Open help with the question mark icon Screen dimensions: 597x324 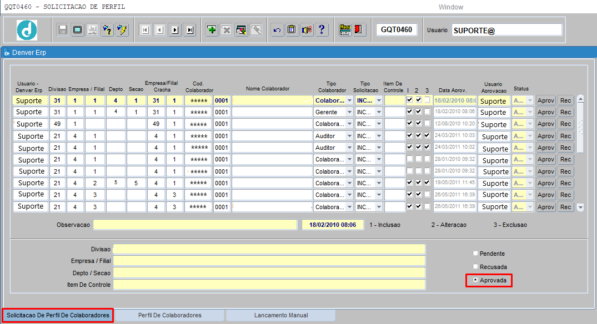[322, 29]
